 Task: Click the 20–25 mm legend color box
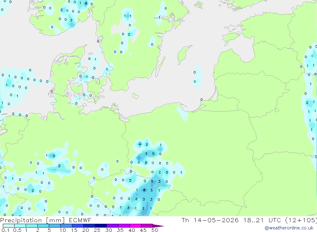pyautogui.click(x=89, y=226)
